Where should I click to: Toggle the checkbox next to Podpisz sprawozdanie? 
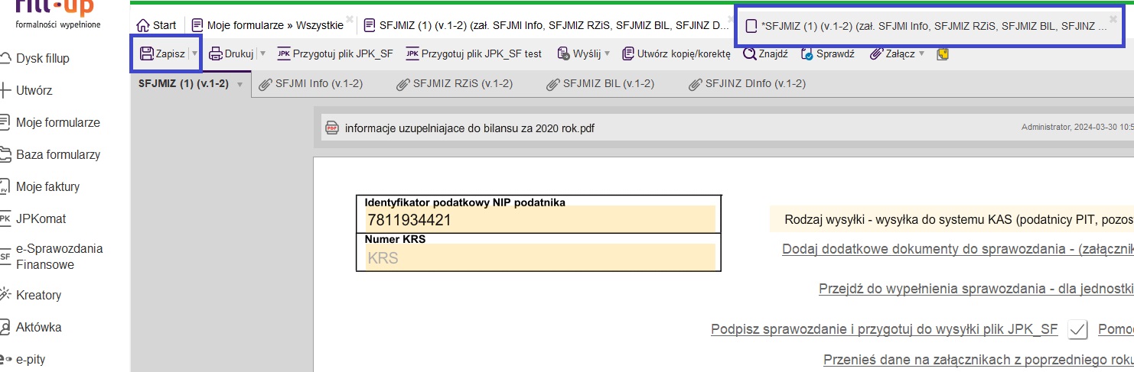pyautogui.click(x=1078, y=329)
